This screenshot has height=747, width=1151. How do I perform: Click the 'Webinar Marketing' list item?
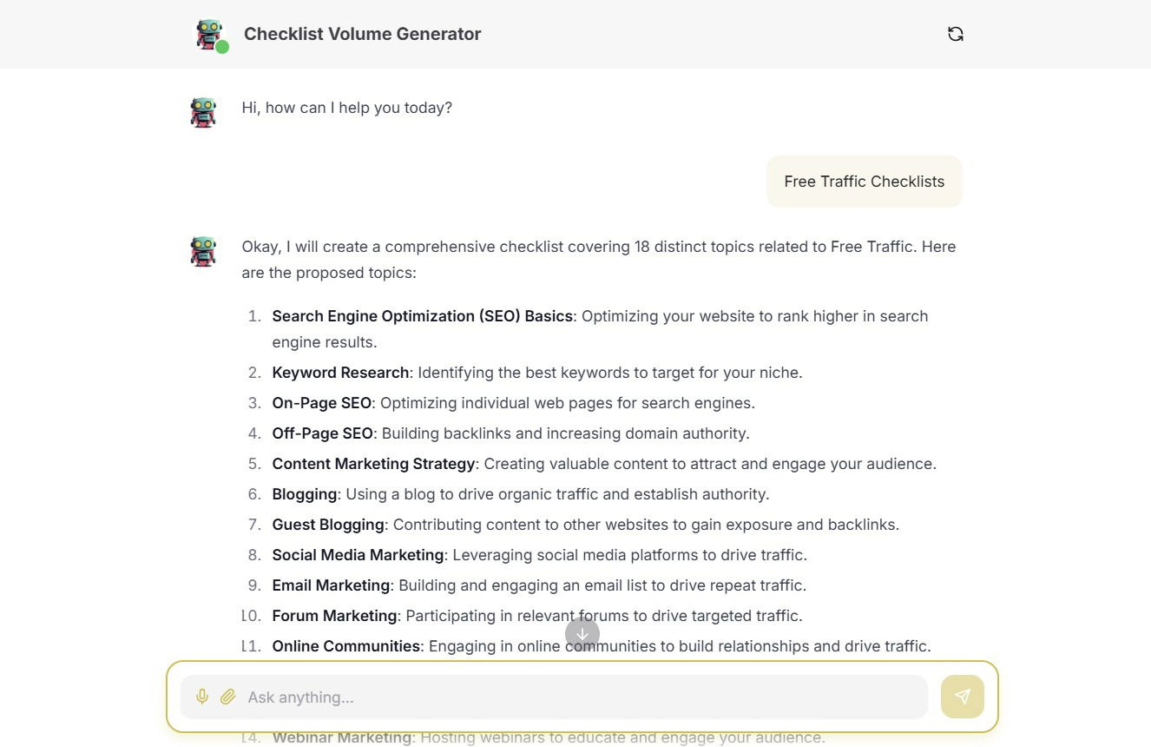549,737
